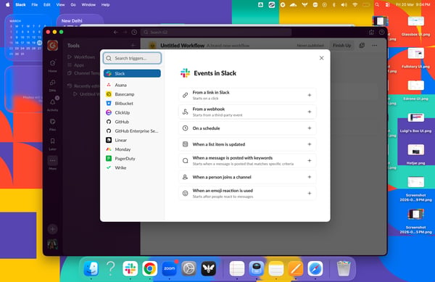This screenshot has height=282, width=435.
Task: Open the Help menu
Action: 105,5
